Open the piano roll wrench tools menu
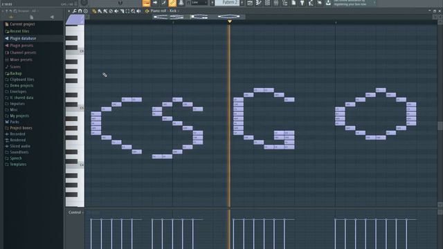Image resolution: width=443 pixels, height=249 pixels. (x=75, y=11)
